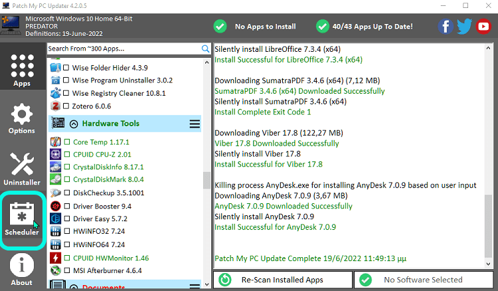The height and width of the screenshot is (291, 498).
Task: Click the Patch My PC computer logo
Action: [11, 25]
